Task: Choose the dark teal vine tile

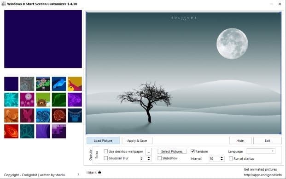Action: click(27, 131)
